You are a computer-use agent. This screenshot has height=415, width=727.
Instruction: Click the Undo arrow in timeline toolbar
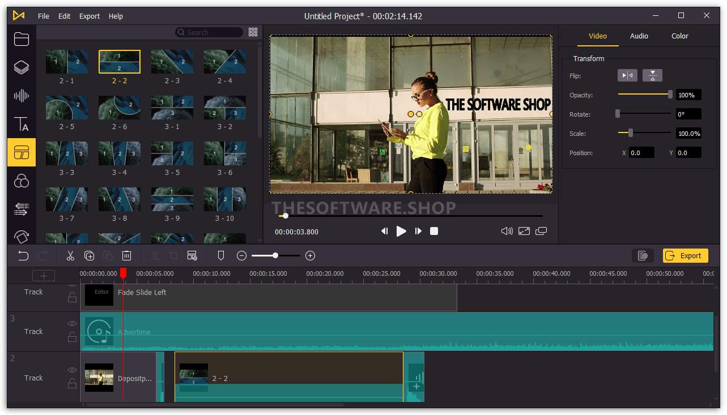[23, 256]
